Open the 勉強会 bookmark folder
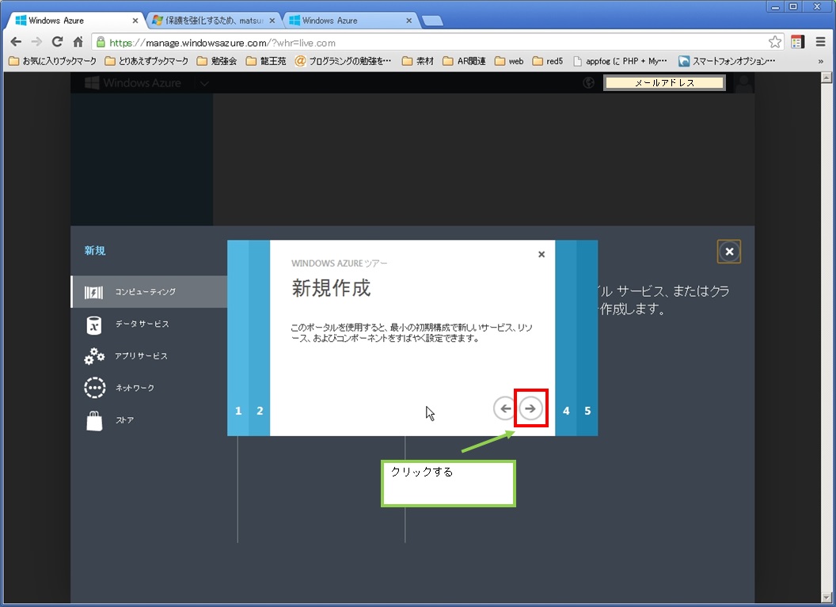The image size is (836, 607). (x=216, y=61)
